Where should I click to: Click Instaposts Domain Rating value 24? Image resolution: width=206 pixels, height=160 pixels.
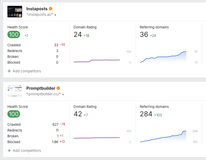tap(78, 34)
